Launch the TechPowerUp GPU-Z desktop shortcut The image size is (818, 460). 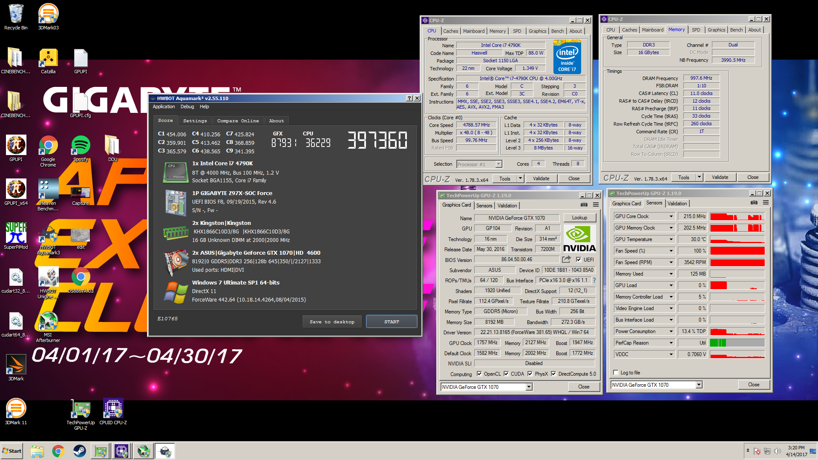tap(81, 414)
